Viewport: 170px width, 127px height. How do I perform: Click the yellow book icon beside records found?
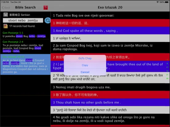(x=6, y=26)
